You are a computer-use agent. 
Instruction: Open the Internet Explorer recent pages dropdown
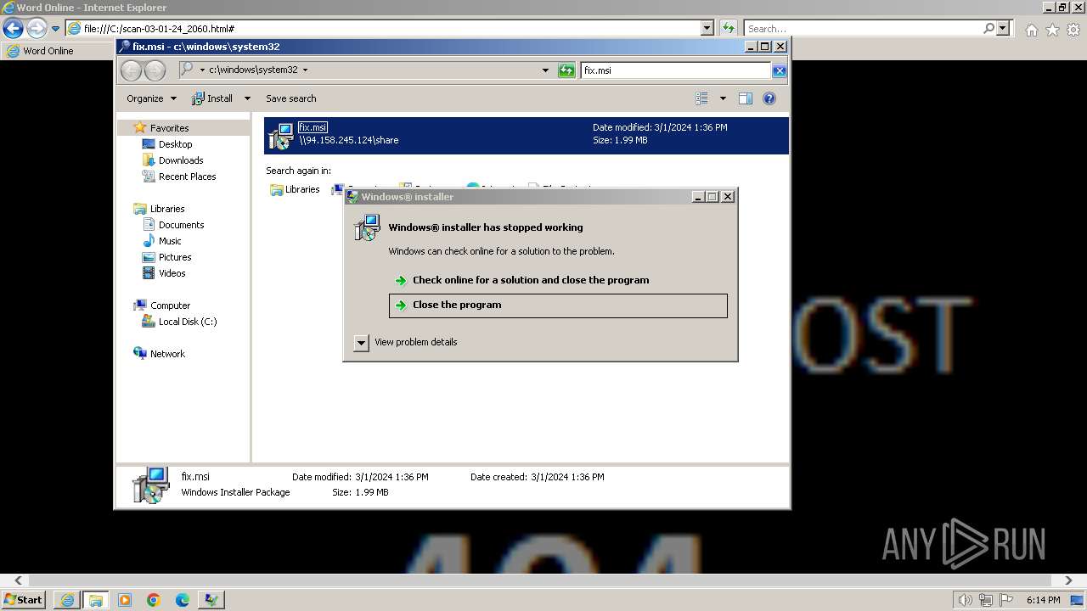coord(56,29)
